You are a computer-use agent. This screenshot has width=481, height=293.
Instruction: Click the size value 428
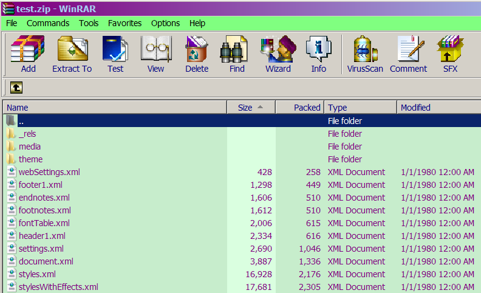pos(264,172)
